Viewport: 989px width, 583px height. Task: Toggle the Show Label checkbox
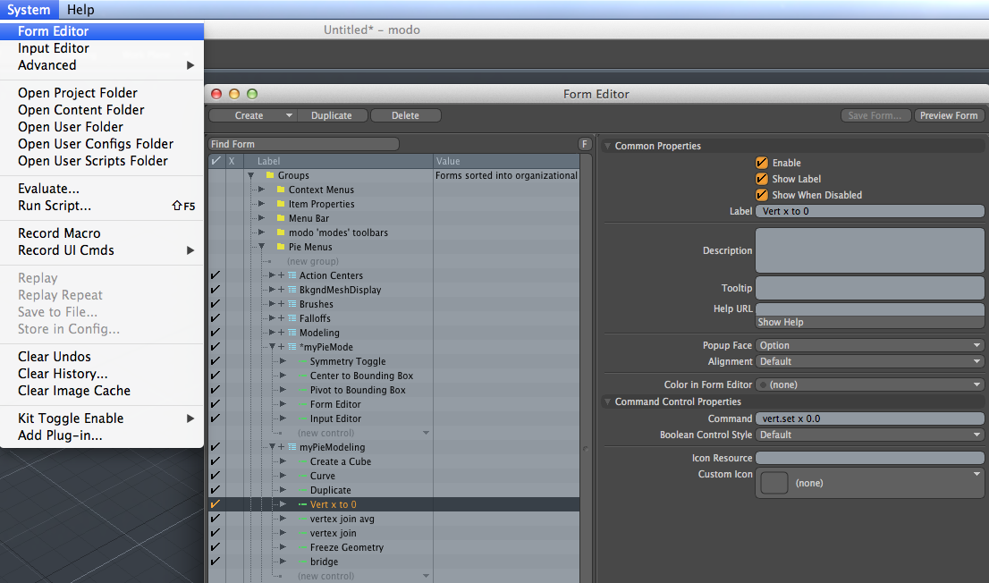point(762,179)
